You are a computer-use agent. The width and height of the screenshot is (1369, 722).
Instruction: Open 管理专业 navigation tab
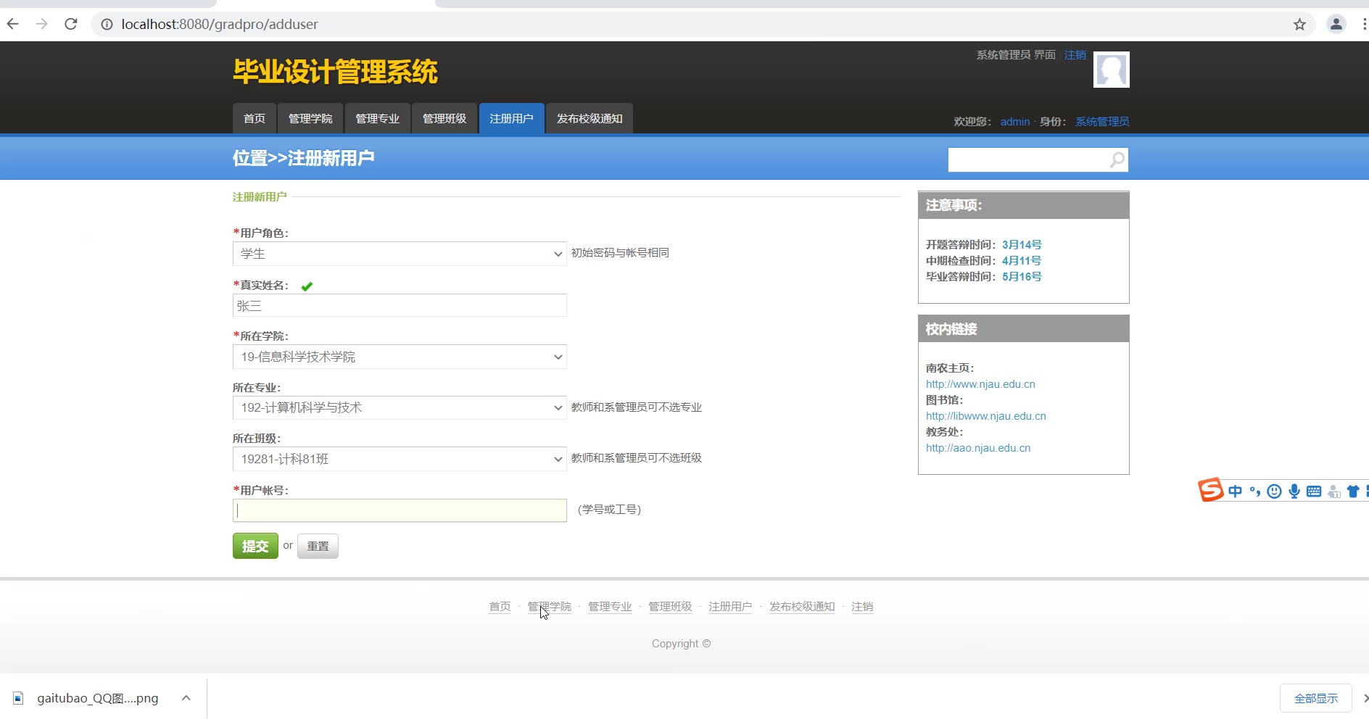pyautogui.click(x=377, y=118)
